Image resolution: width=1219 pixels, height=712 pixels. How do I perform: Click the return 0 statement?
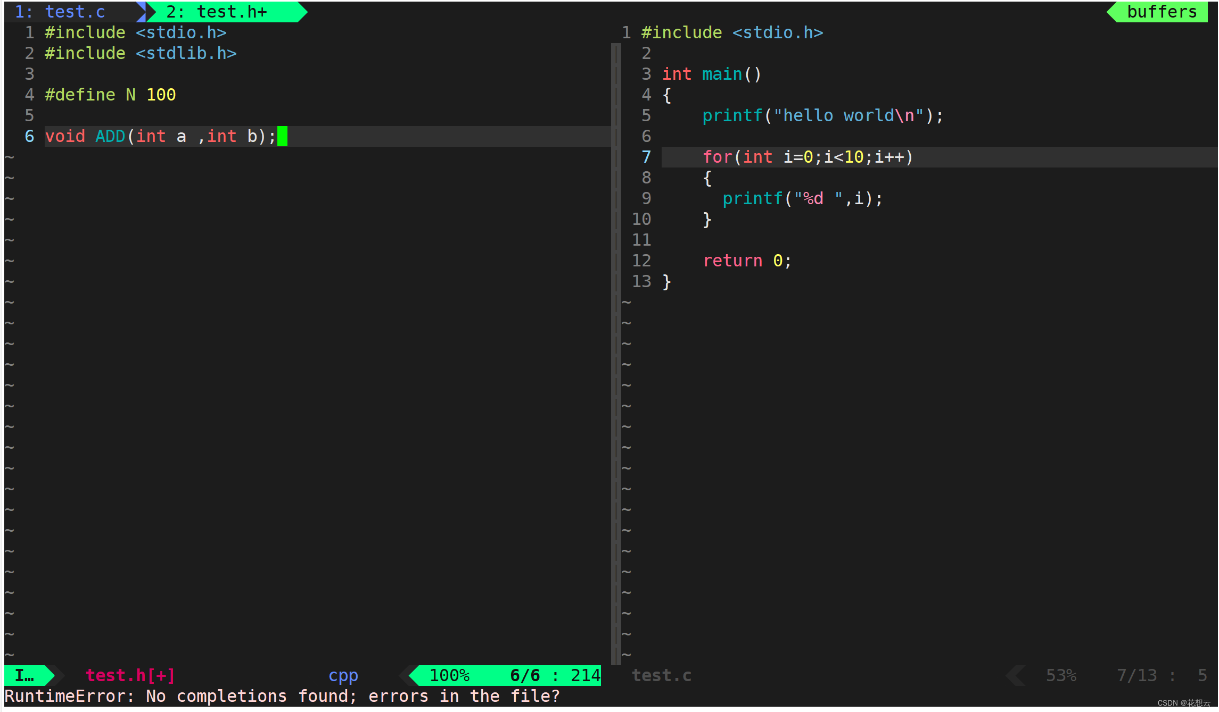747,261
